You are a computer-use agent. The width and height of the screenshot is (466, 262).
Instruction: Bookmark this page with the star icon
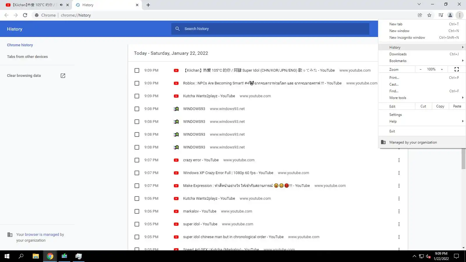pyautogui.click(x=429, y=15)
